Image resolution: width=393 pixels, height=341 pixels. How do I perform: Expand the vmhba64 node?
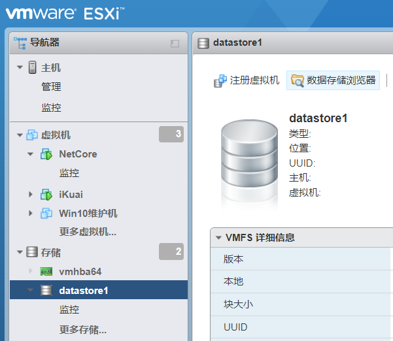click(31, 270)
